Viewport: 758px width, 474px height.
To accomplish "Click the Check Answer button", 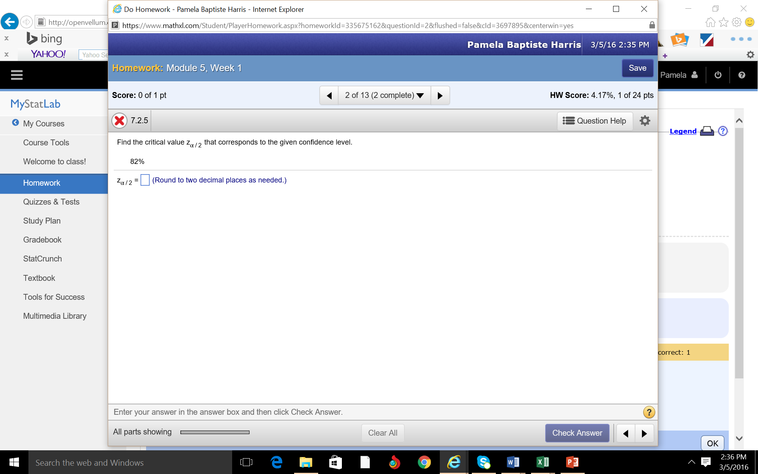I will click(x=577, y=433).
